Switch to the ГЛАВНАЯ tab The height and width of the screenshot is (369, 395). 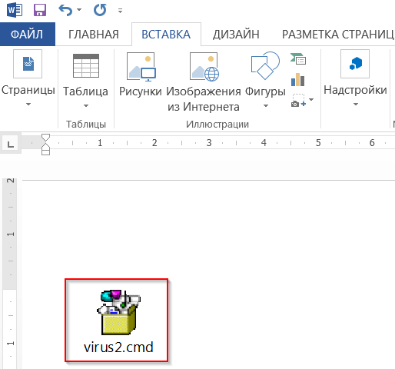[x=94, y=35]
